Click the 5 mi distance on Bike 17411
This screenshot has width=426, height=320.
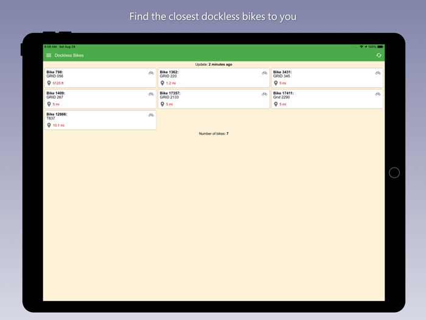pos(283,104)
